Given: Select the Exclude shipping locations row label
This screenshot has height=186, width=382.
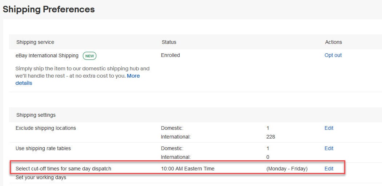Looking at the screenshot, I should 45,128.
